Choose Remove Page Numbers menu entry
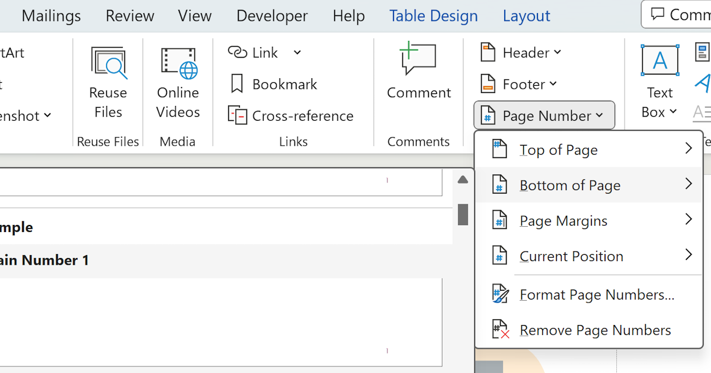 [589, 330]
